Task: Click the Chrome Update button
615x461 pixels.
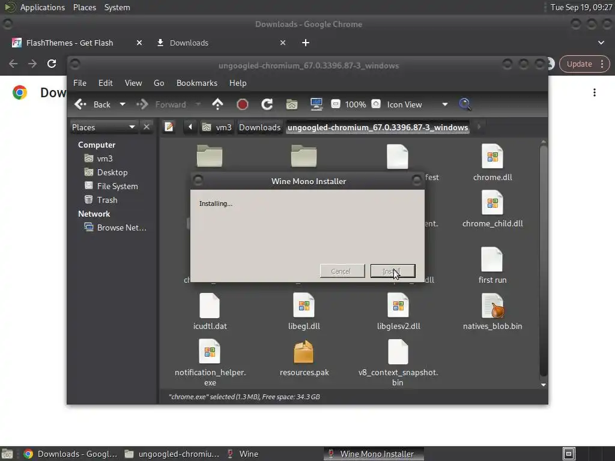Action: (x=580, y=64)
